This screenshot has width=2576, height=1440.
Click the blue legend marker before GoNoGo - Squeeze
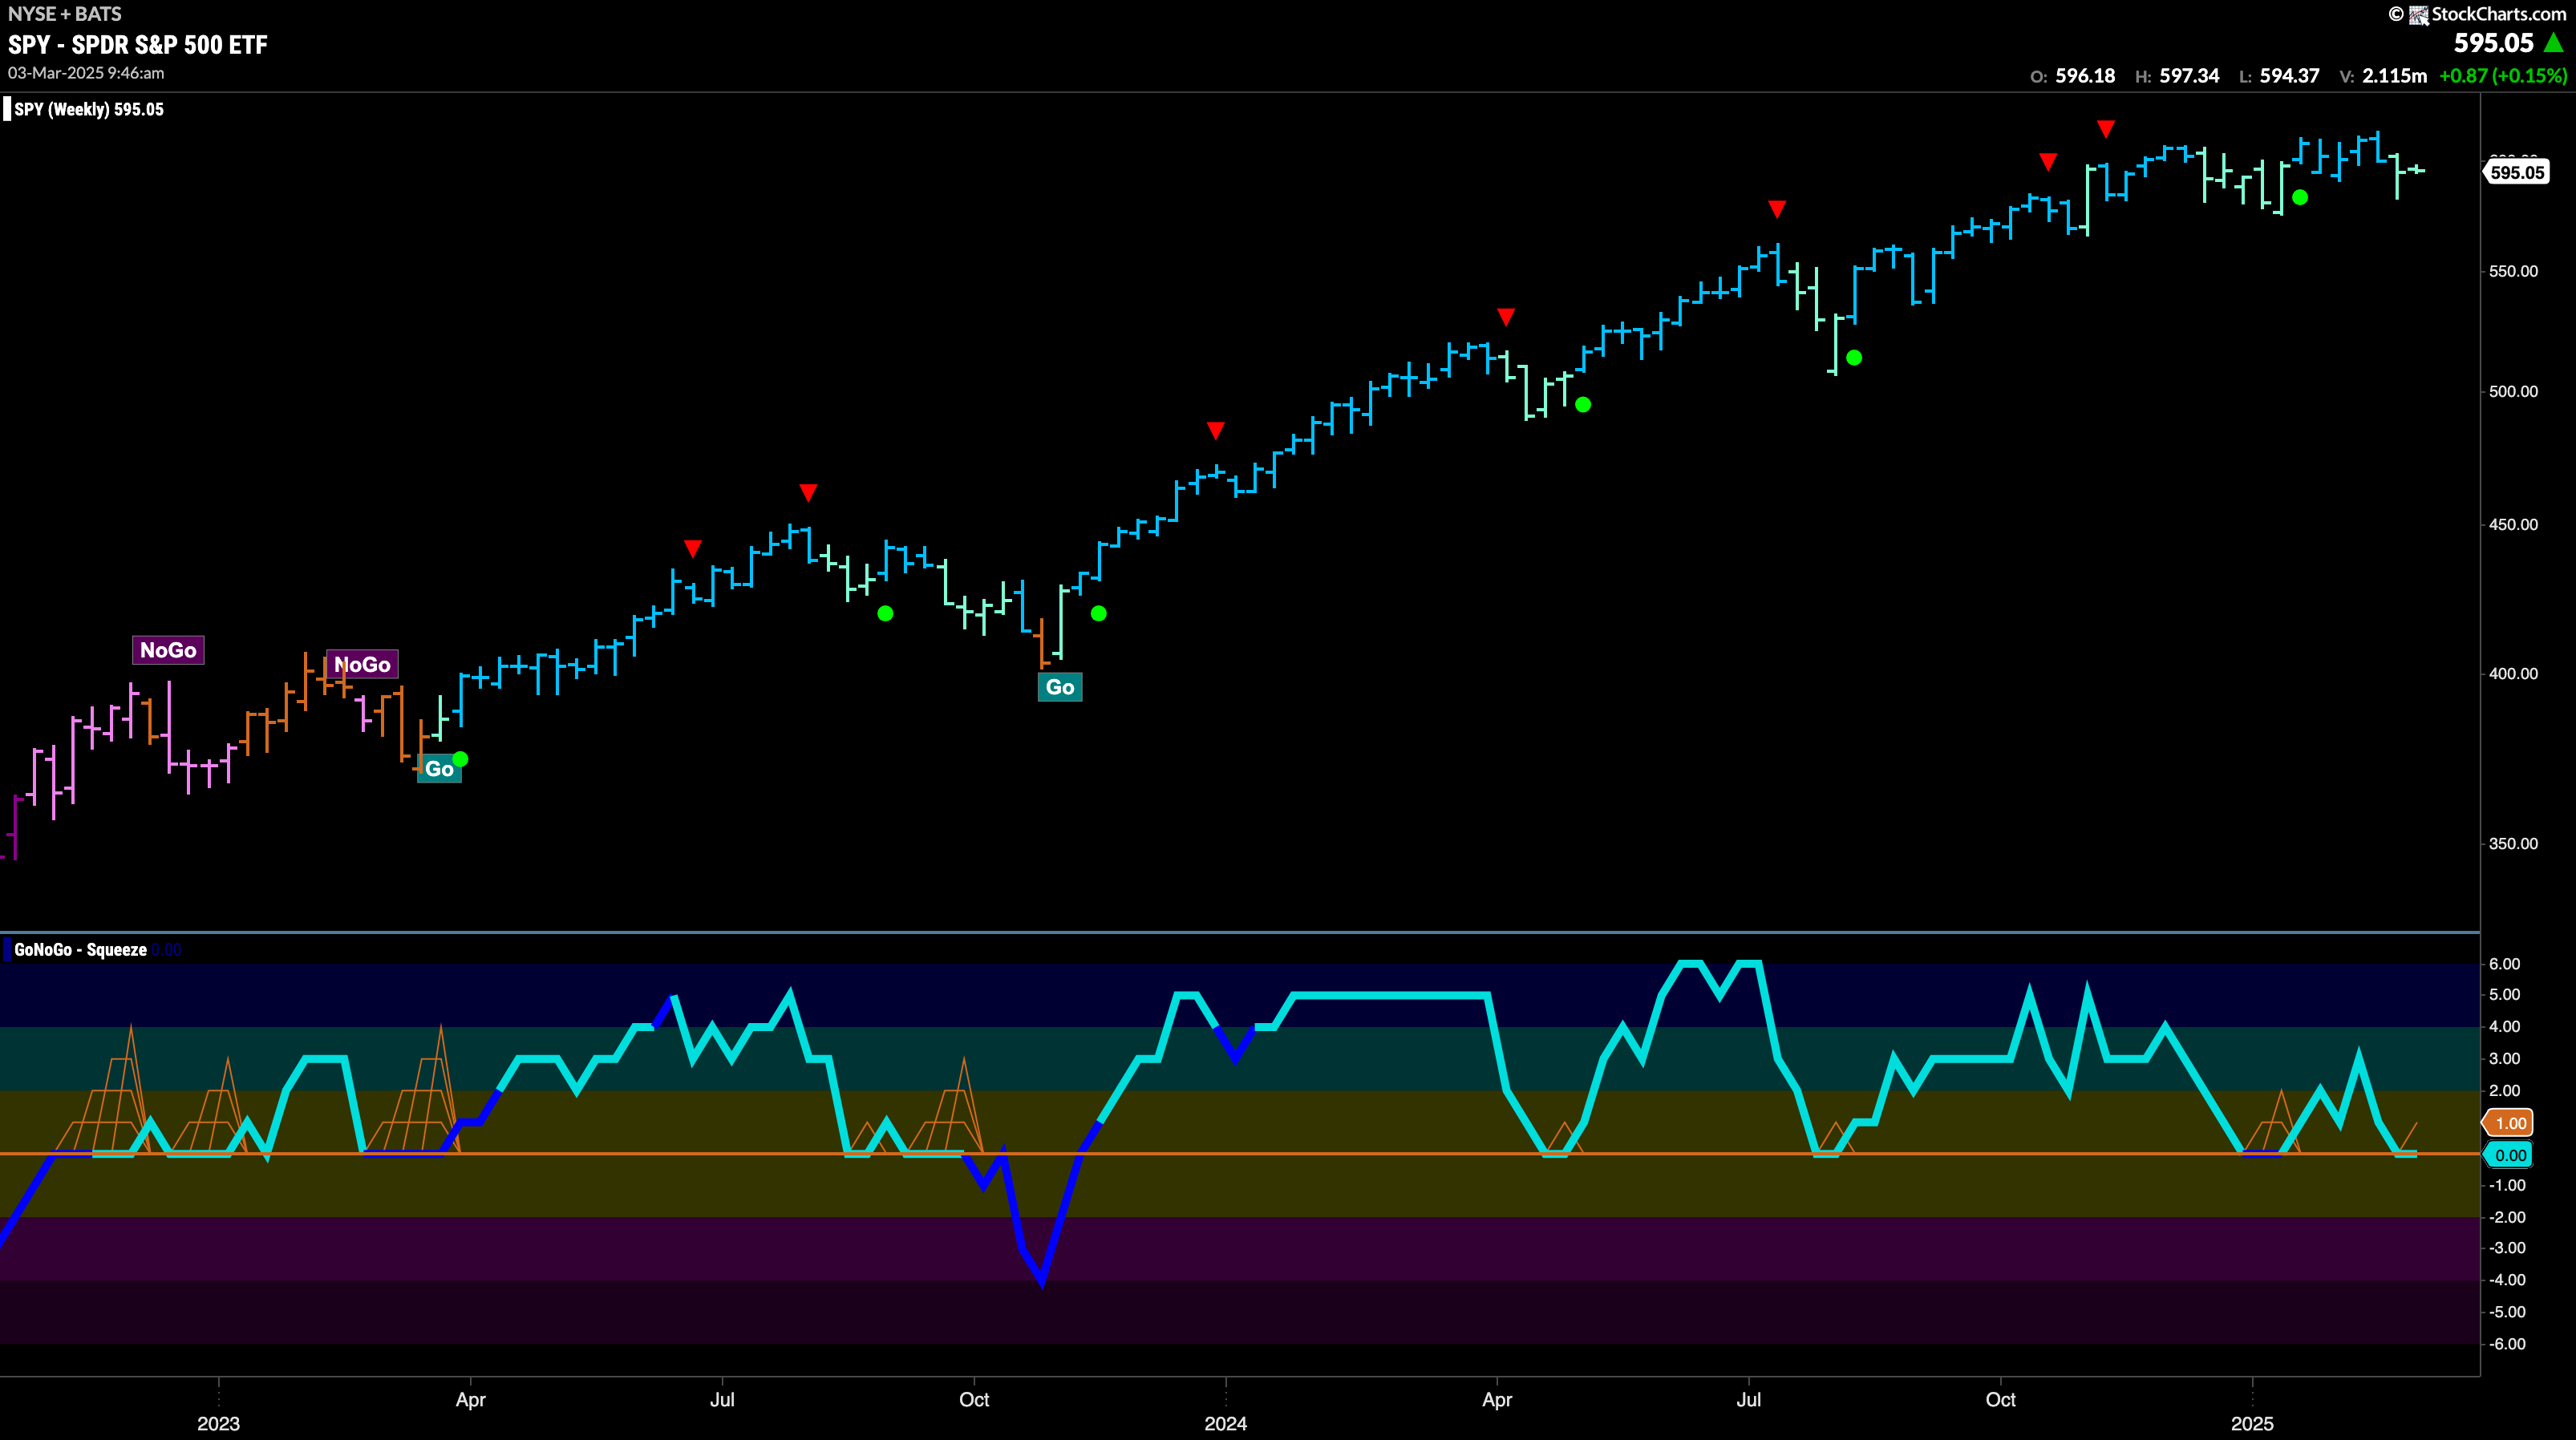(7, 950)
